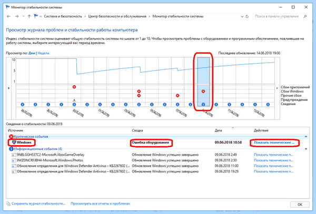Screen dimensions: 316x214
Task: Click the search magnifier icon
Action: (x=305, y=16)
